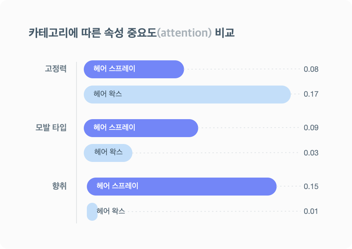This screenshot has height=249, width=352.
Task: Click the 0.17 value label
Action: (x=311, y=94)
